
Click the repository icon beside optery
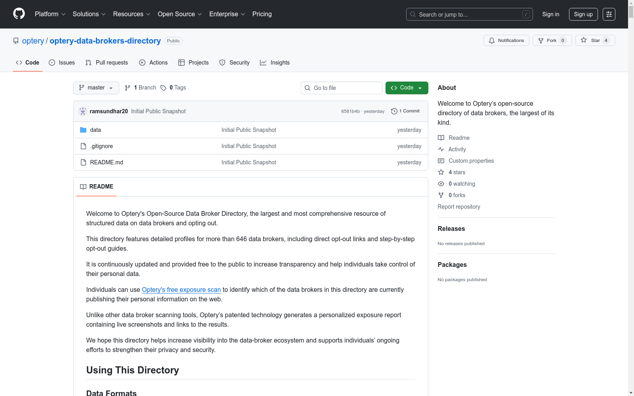16,41
